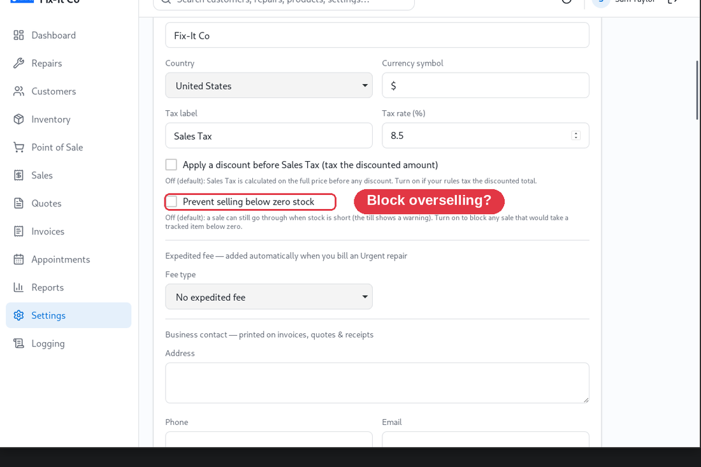Image resolution: width=701 pixels, height=467 pixels.
Task: Click the 'Expedited fee — added automatically' heading
Action: pos(286,255)
